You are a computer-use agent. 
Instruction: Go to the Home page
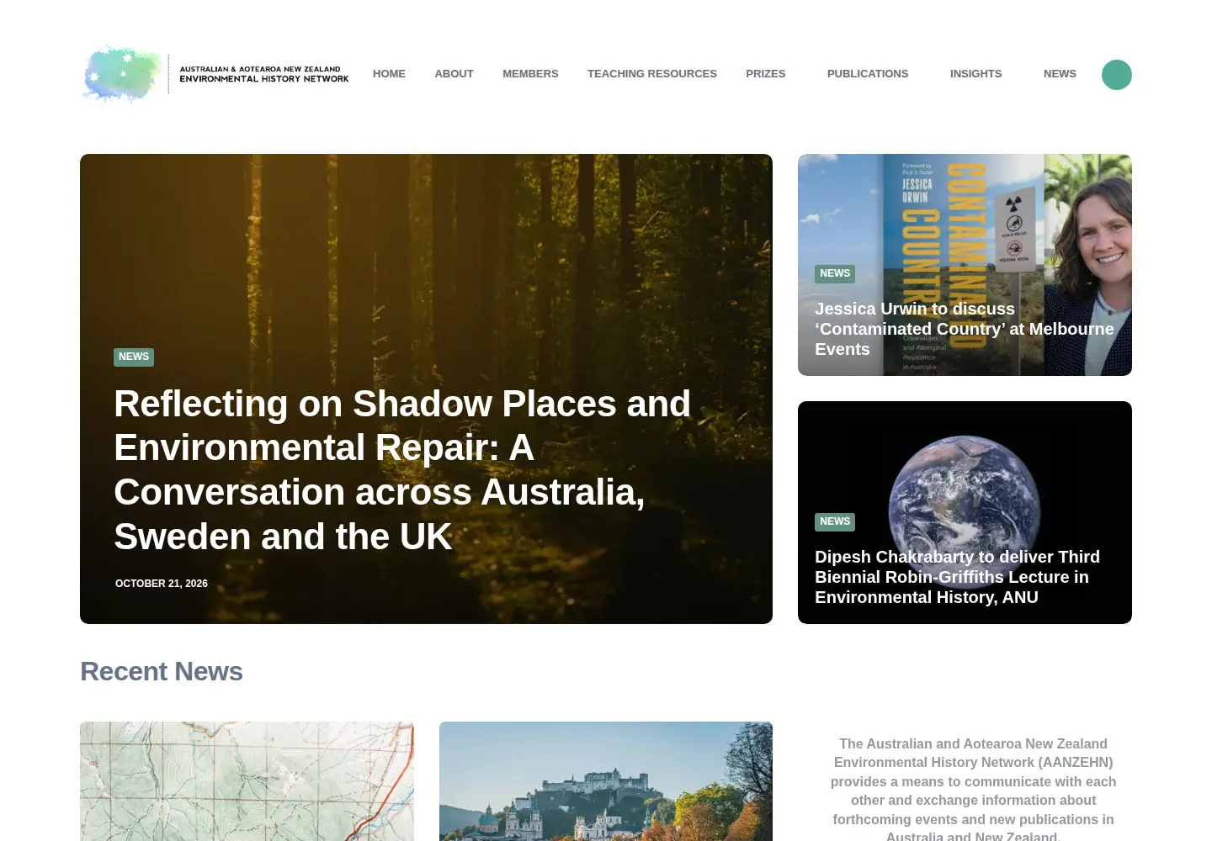[389, 74]
